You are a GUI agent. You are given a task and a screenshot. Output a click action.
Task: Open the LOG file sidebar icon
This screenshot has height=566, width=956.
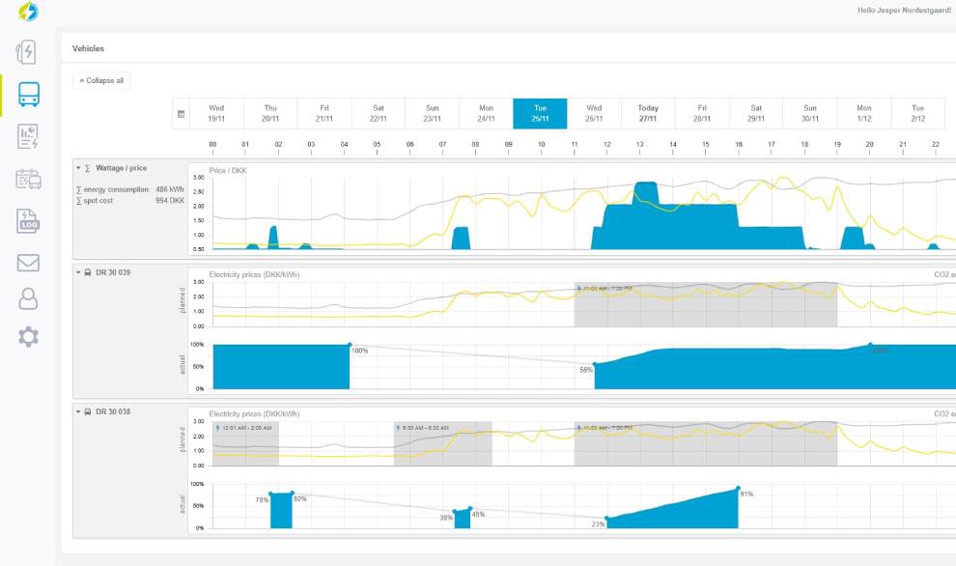point(28,221)
